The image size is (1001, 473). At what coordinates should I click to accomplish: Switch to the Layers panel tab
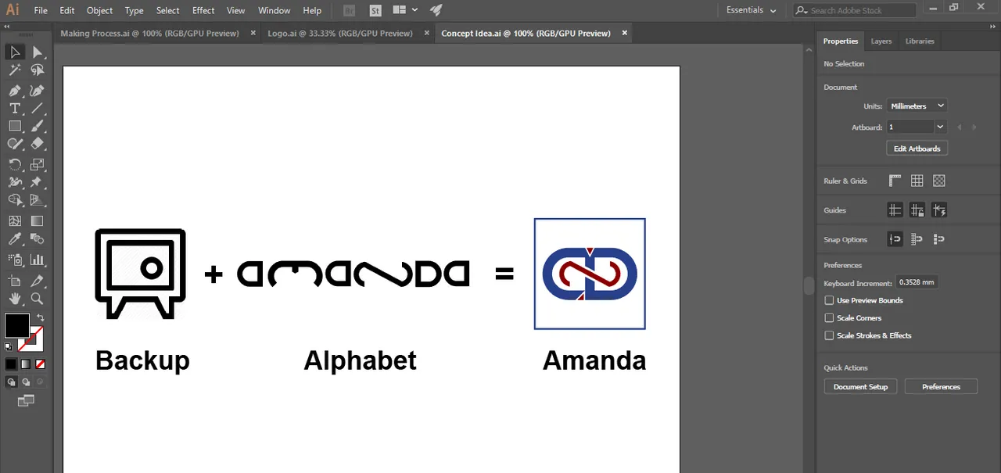(881, 41)
